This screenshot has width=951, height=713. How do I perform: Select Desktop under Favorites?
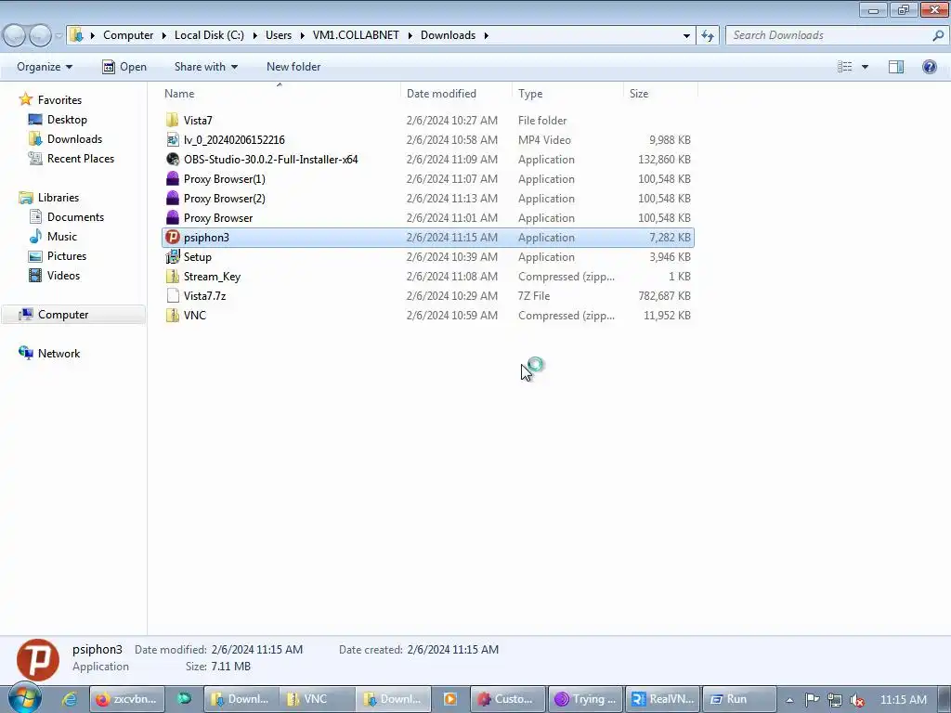pos(58,120)
